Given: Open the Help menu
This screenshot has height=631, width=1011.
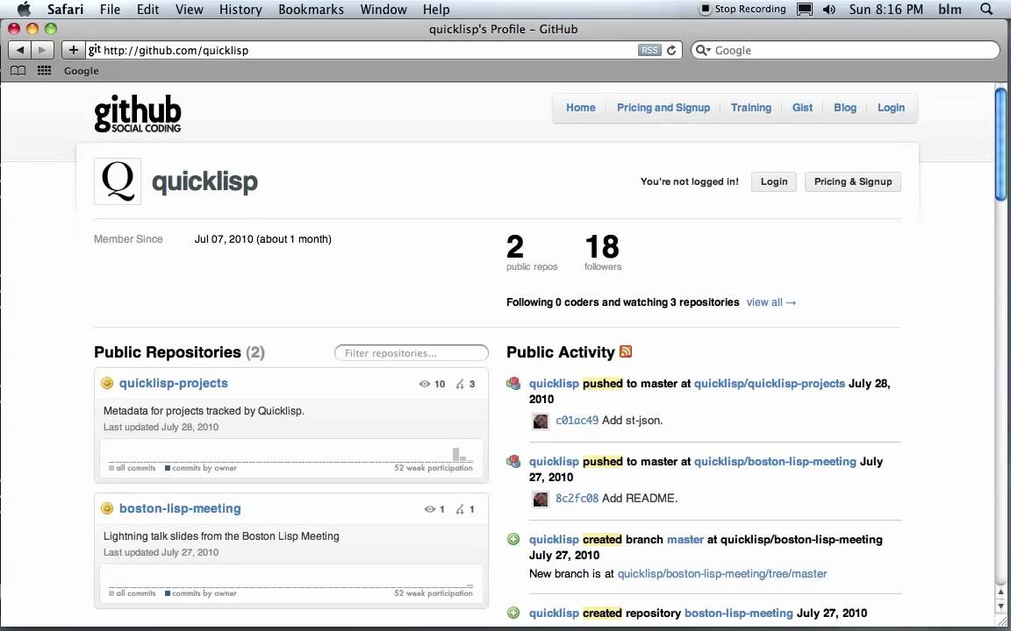Looking at the screenshot, I should (436, 9).
